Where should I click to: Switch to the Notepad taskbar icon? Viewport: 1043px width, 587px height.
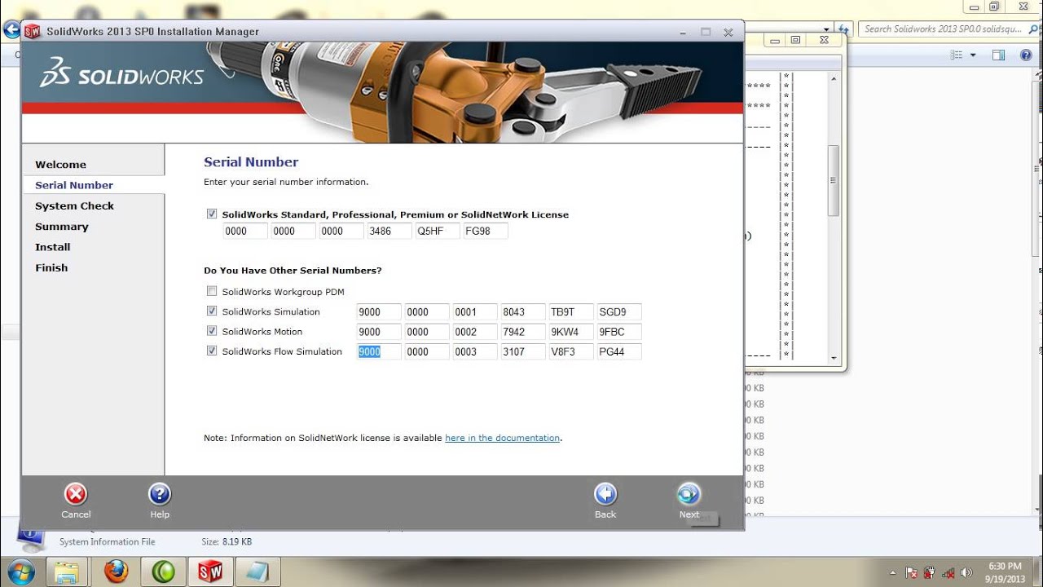[x=258, y=572]
